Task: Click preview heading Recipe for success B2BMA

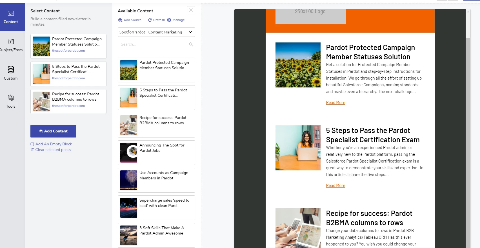Action: click(x=369, y=218)
